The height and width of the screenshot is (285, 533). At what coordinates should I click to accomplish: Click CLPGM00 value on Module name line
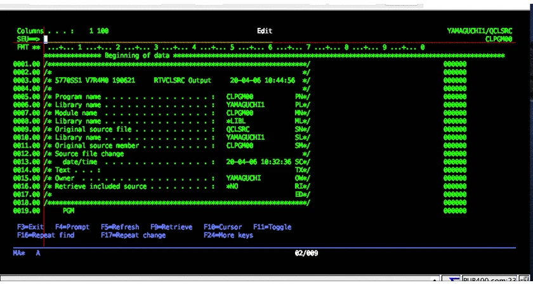pyautogui.click(x=240, y=113)
